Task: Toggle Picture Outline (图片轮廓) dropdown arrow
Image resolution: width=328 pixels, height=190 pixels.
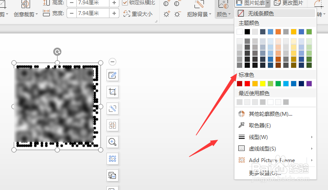Action: (x=268, y=3)
